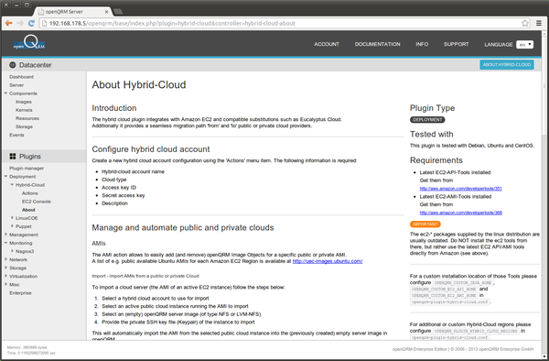Click the Plugins grid icon
The height and width of the screenshot is (361, 549).
[x=13, y=157]
